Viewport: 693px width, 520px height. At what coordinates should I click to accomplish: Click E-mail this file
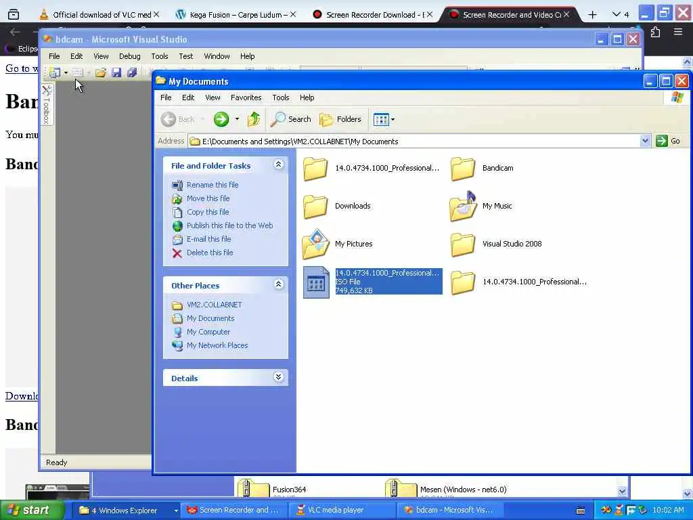click(x=208, y=239)
